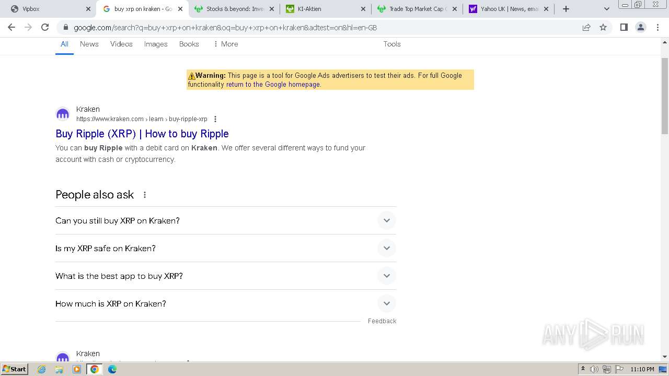The width and height of the screenshot is (669, 376).
Task: Share this page via the share icon
Action: [x=586, y=27]
